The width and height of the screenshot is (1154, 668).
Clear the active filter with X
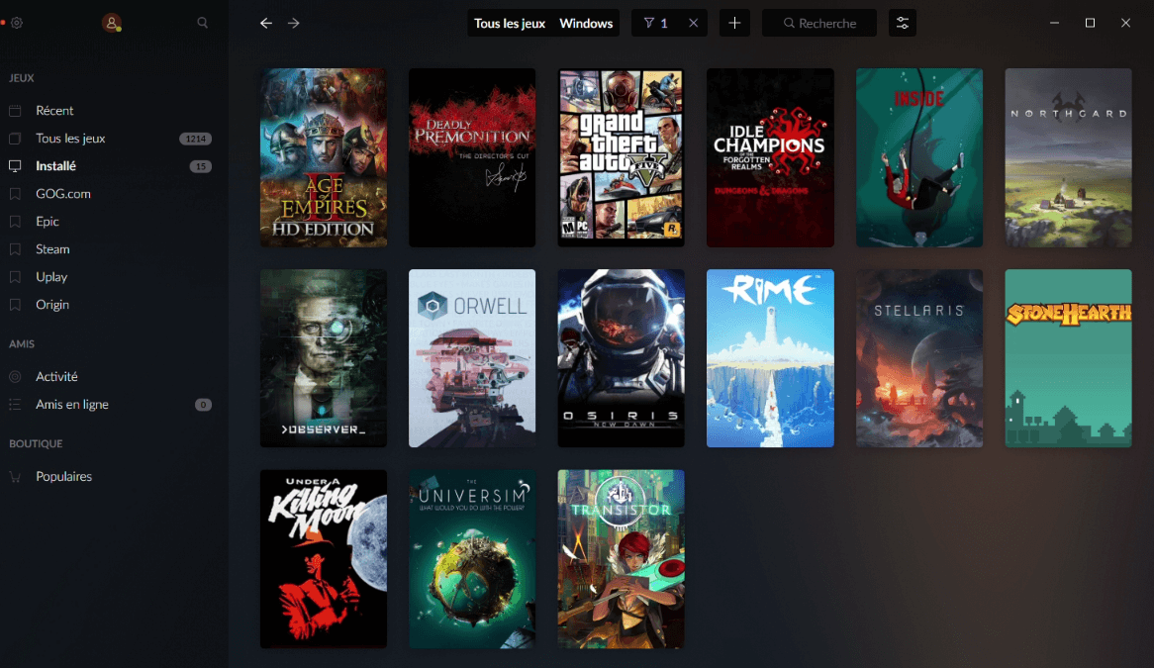point(693,23)
